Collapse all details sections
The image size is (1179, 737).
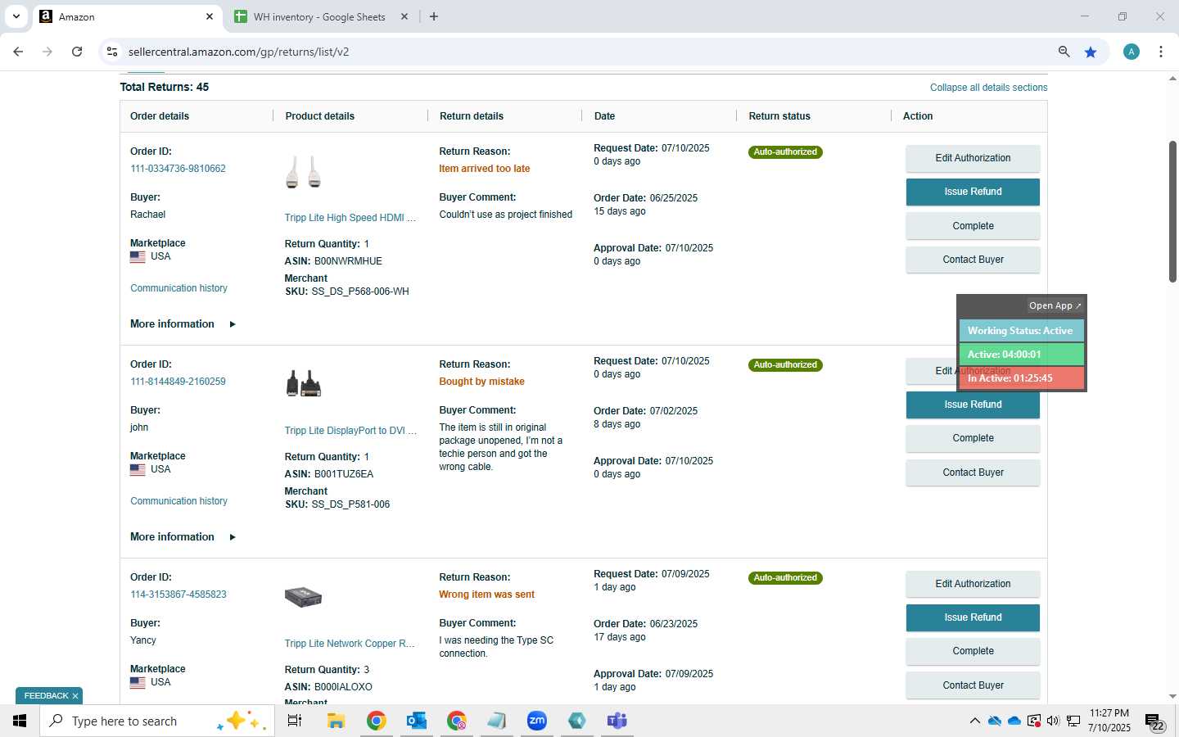tap(988, 88)
